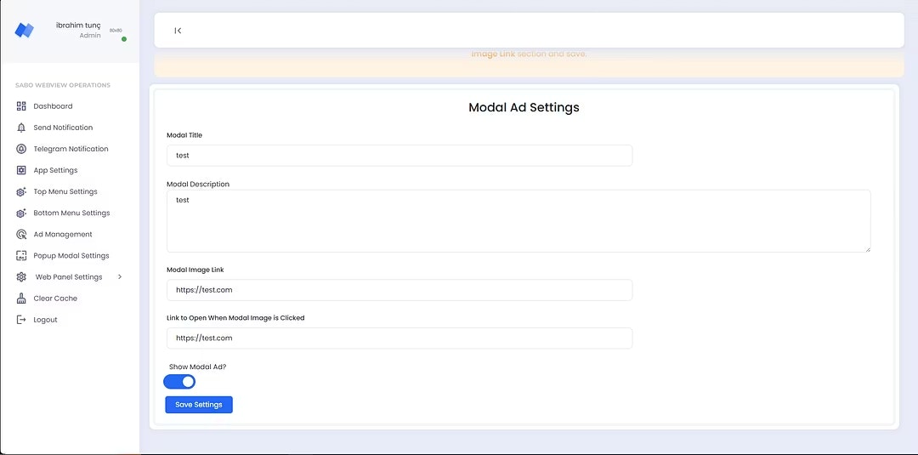918x455 pixels.
Task: Focus the Link to Open When Clicked field
Action: (x=399, y=338)
